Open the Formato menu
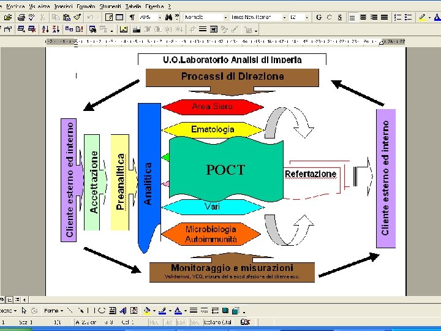The image size is (441, 331). [86, 6]
